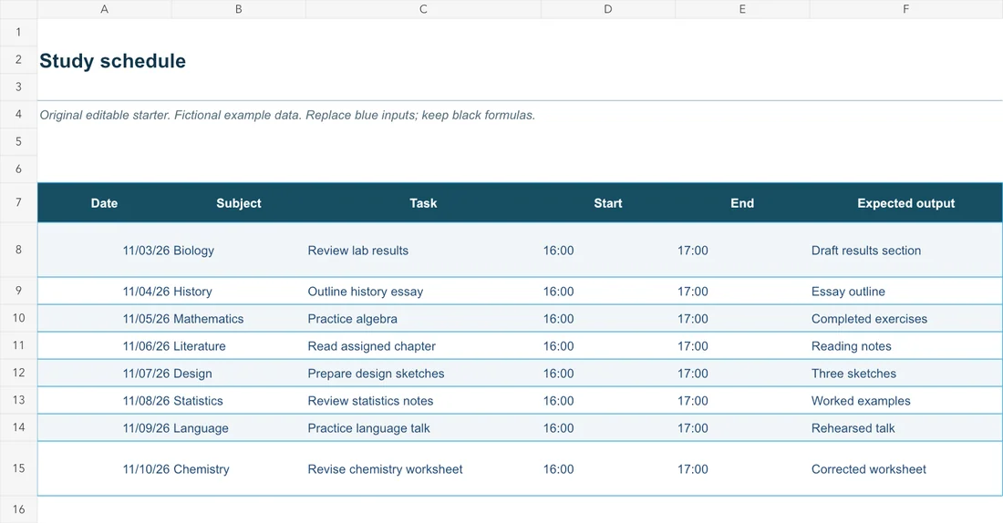Click the 16:00 start time in Chemistry row
This screenshot has height=523, width=1003.
click(607, 469)
